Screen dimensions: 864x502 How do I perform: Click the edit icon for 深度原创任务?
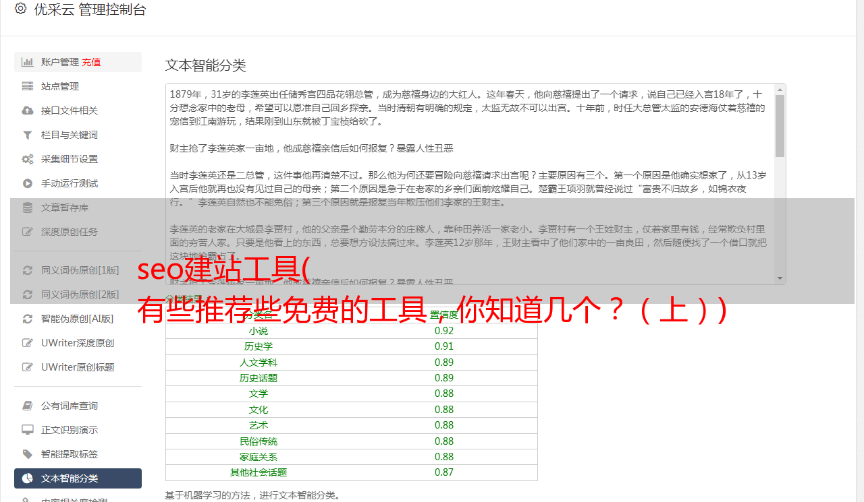[28, 232]
